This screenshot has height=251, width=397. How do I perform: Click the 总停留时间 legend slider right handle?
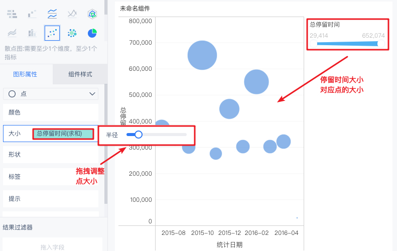click(381, 44)
